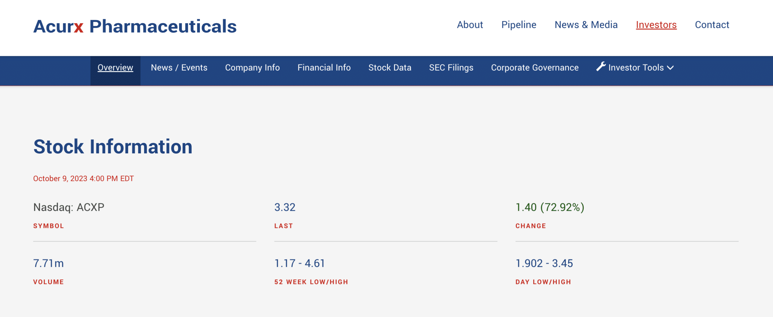Screen dimensions: 773x317
Task: Click the Nasdaq: ACXP symbol text
Action: click(69, 207)
